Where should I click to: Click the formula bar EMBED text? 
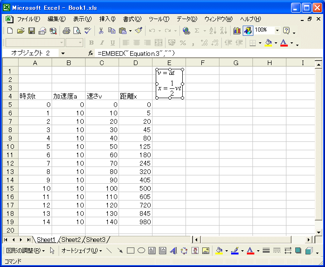pos(136,53)
